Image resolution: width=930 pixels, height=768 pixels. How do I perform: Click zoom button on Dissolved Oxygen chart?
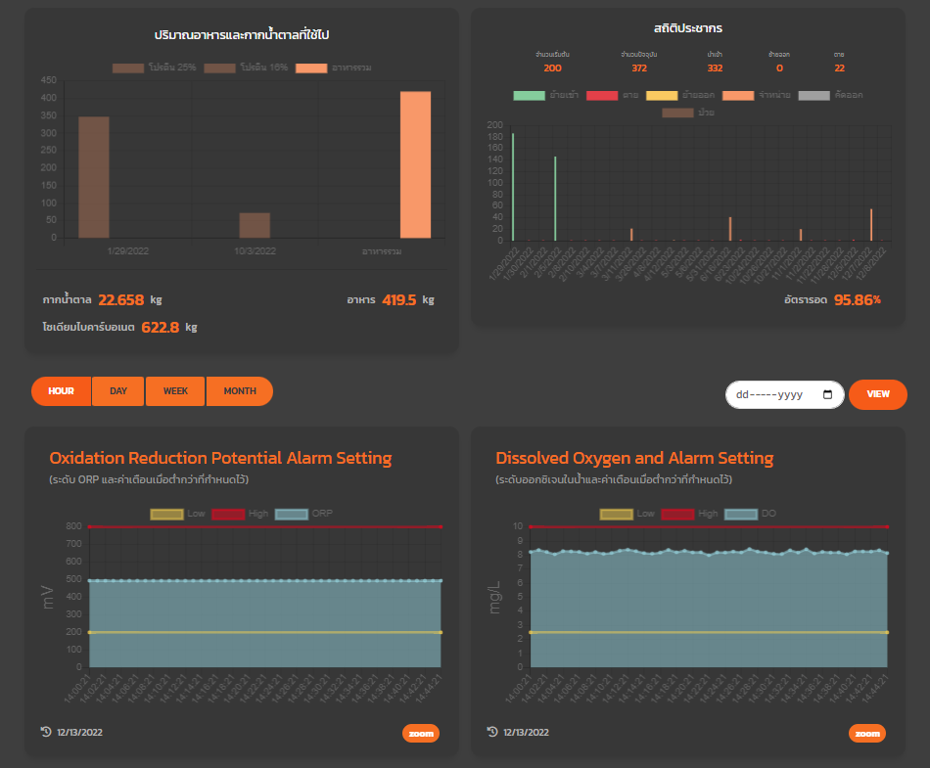coord(867,734)
